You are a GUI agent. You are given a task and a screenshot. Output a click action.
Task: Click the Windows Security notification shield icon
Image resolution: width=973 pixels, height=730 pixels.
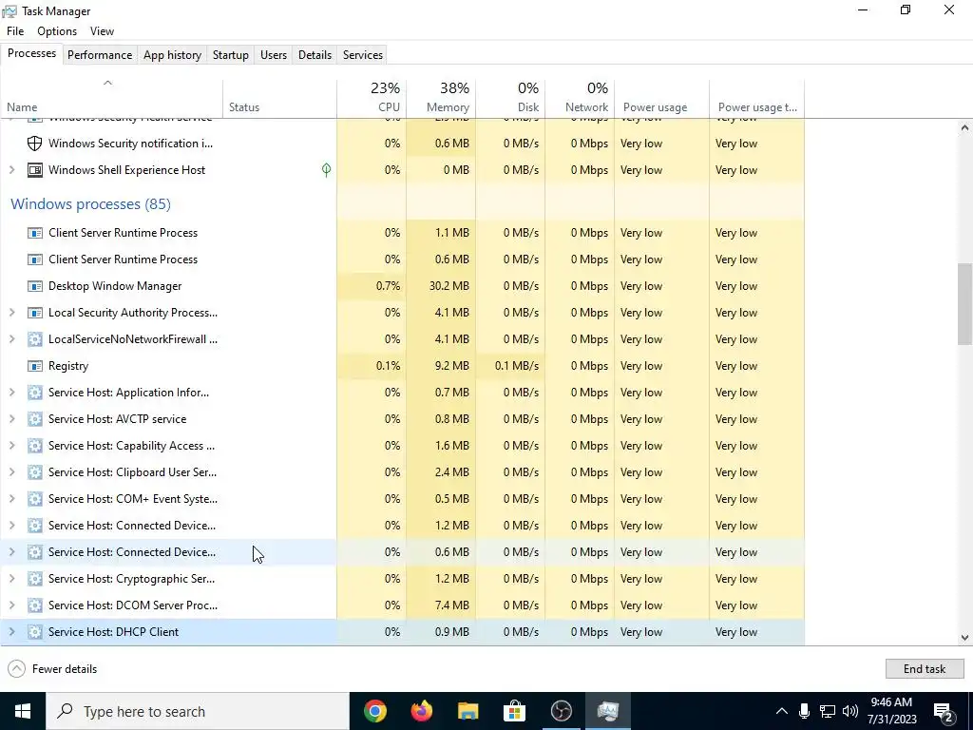[x=35, y=144]
